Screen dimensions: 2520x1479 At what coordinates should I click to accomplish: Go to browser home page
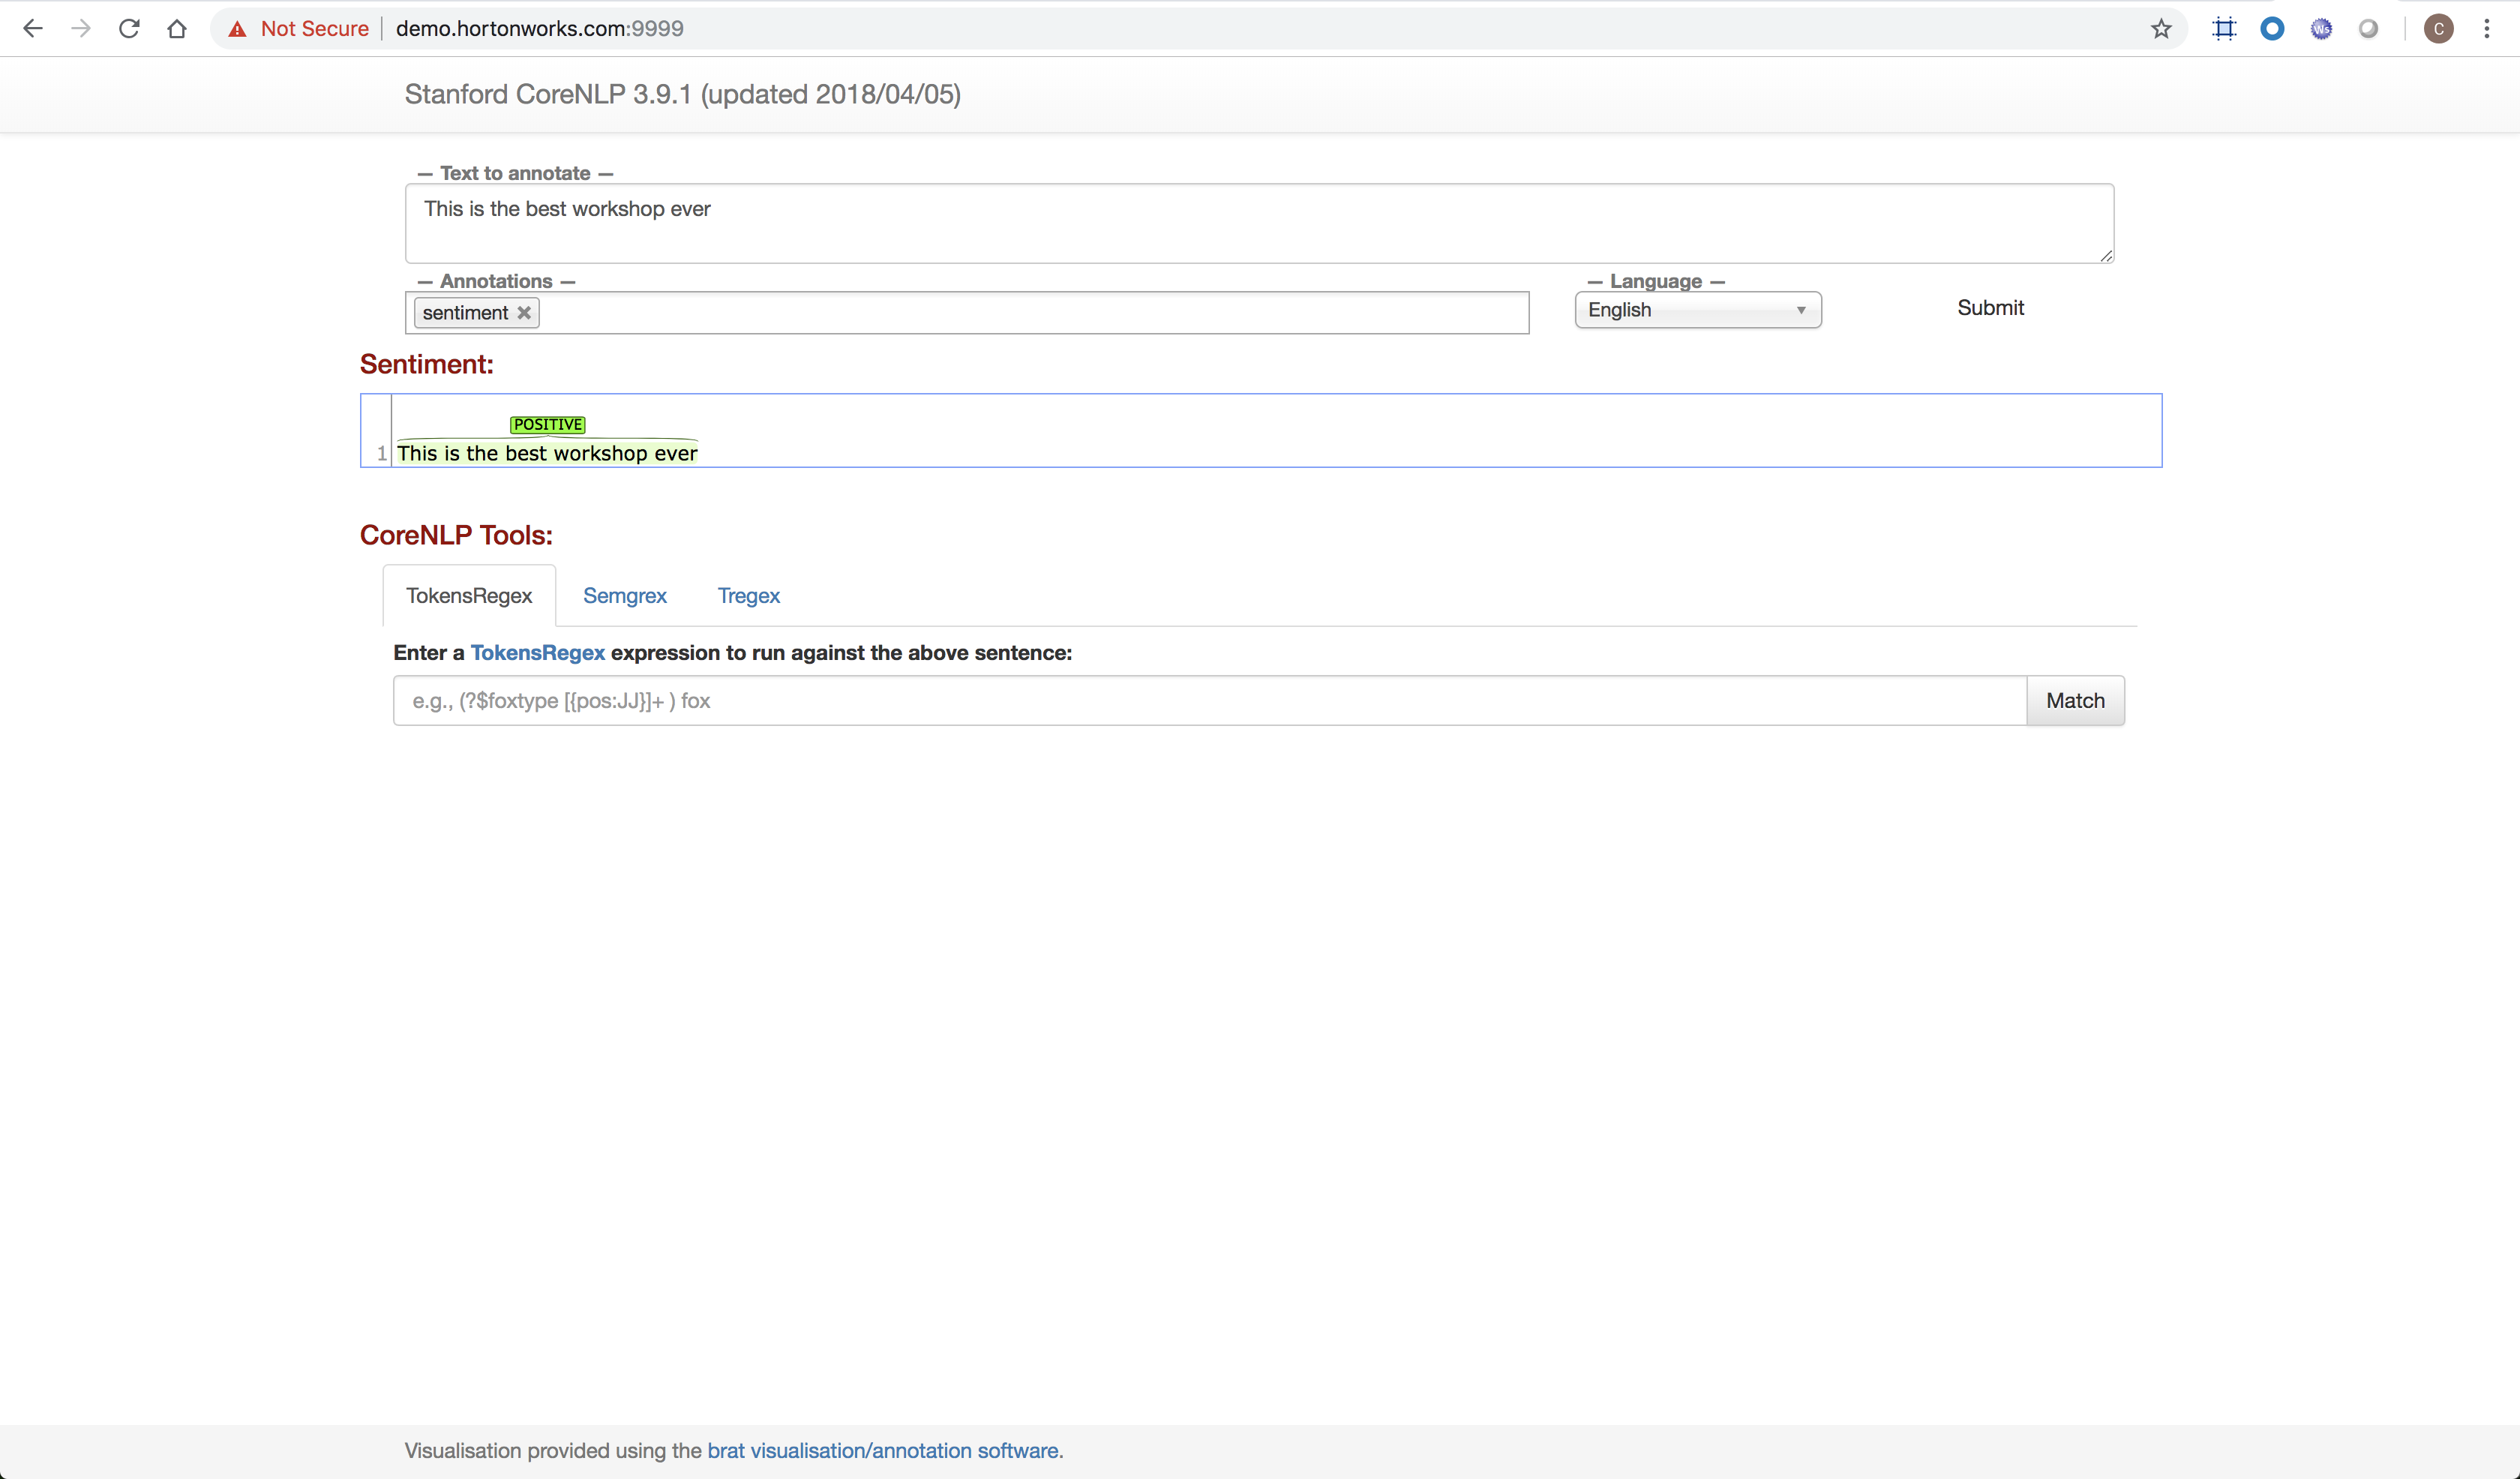coord(177,29)
